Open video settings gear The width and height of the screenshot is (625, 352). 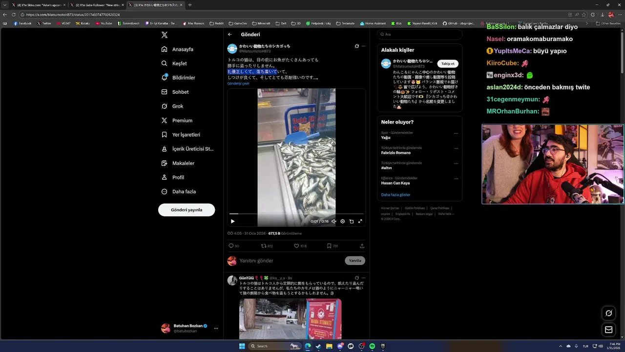coord(342,221)
